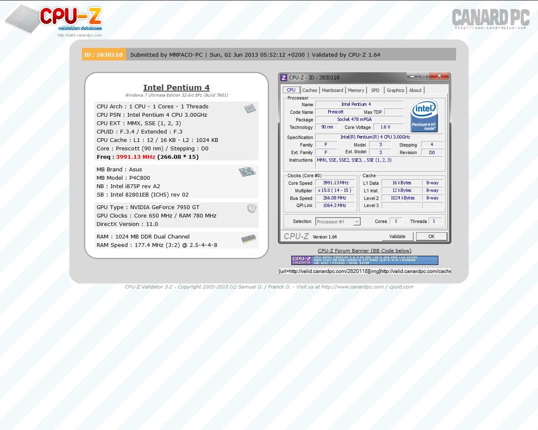Click the Max TDP empty field
538x430 pixels.
point(393,112)
